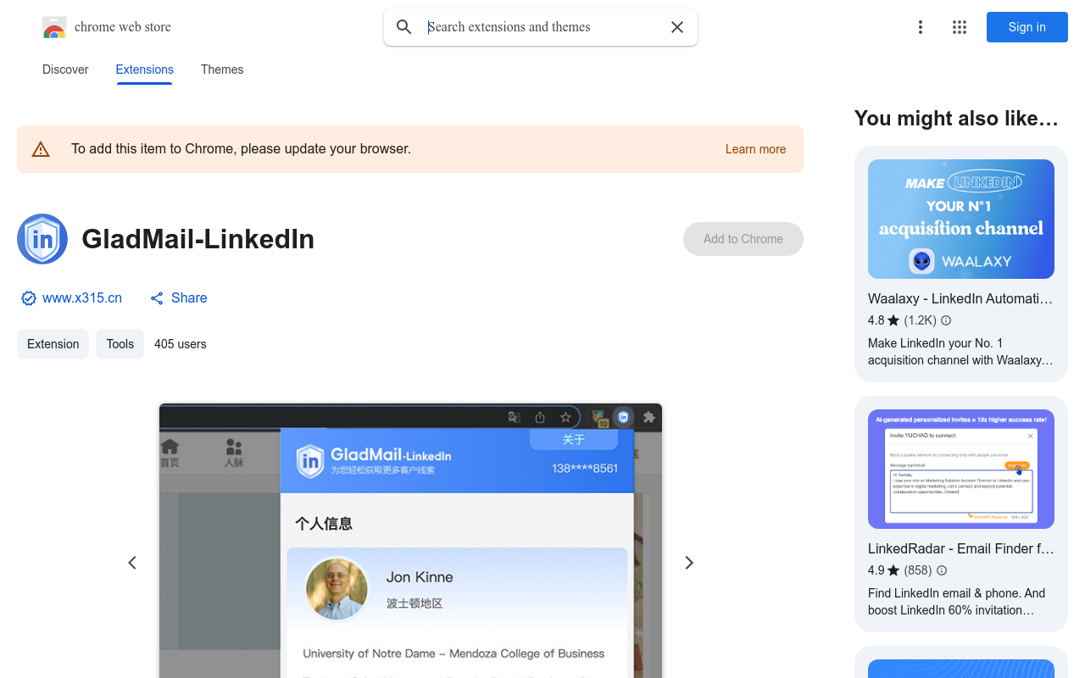The height and width of the screenshot is (678, 1085).
Task: Click the info icon beside Waalaxy rating
Action: pyautogui.click(x=946, y=320)
